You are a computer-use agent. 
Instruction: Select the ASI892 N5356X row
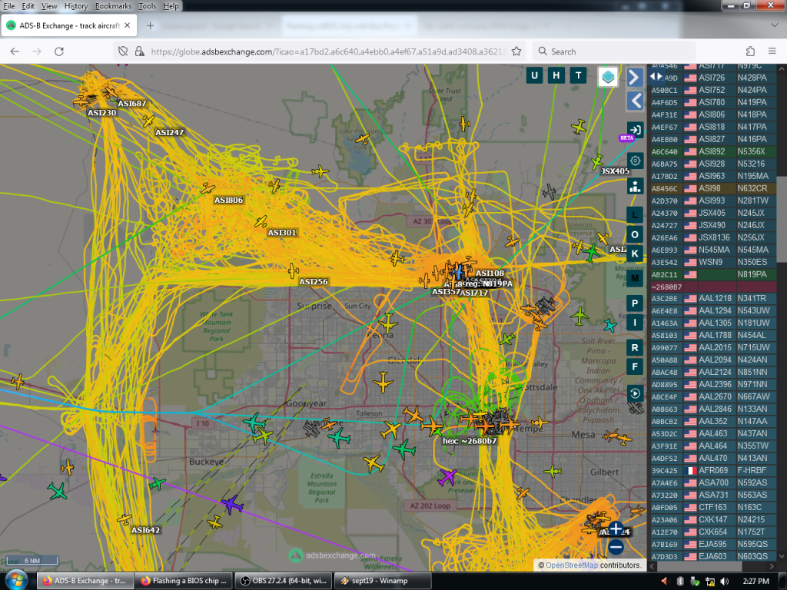[712, 151]
